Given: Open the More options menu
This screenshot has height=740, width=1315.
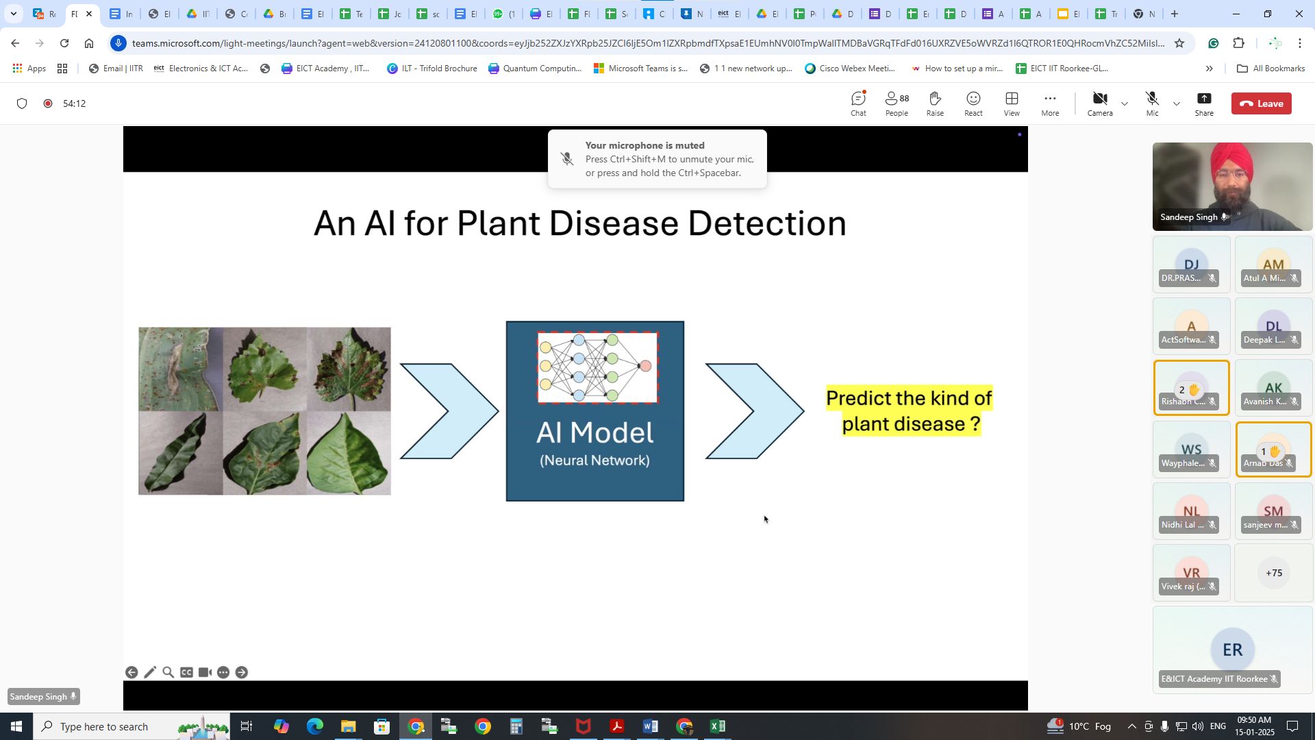Looking at the screenshot, I should coord(1050,103).
